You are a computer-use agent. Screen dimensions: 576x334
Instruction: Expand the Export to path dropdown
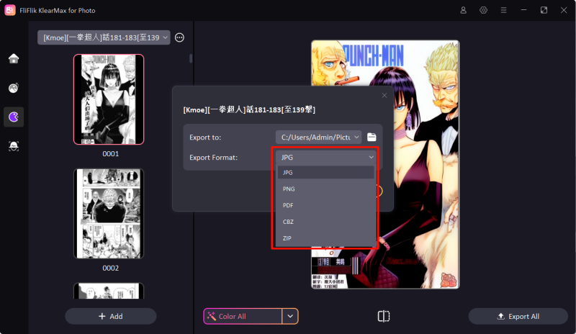(318, 137)
